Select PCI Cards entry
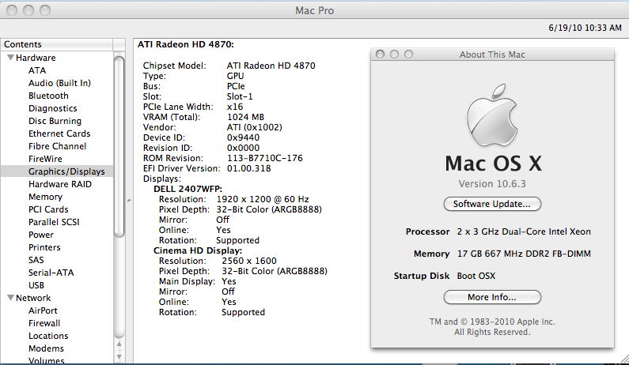Screen dimensions: 629x365 pyautogui.click(x=48, y=209)
